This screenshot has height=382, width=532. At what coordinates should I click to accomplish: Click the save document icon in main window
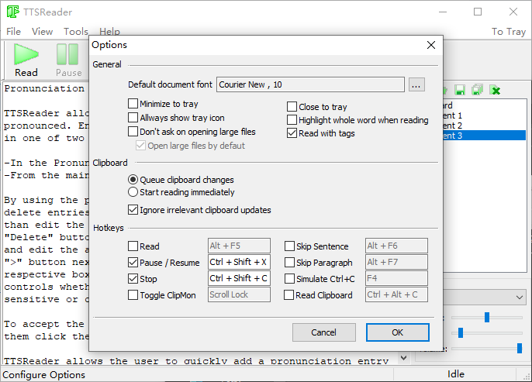(460, 90)
